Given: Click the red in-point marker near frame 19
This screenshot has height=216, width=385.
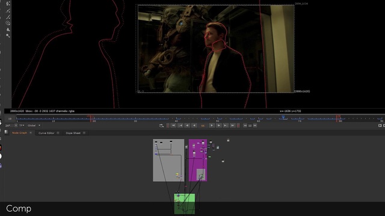Looking at the screenshot, I should (90, 118).
